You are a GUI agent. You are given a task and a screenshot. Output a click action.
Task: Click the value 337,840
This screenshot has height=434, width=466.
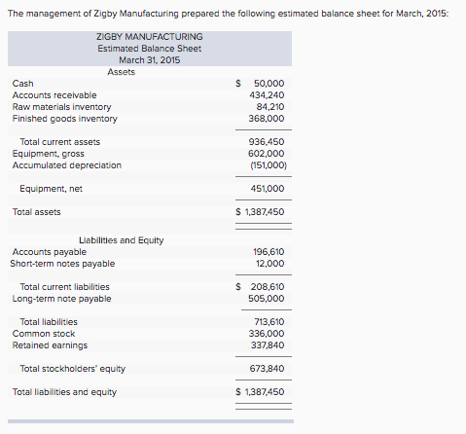coord(268,345)
